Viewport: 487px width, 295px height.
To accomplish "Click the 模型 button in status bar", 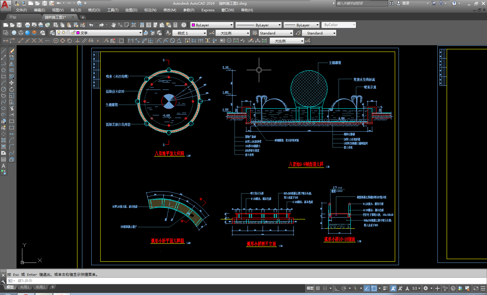I will click(x=310, y=288).
